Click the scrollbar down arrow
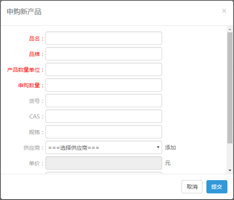 pos(230,170)
